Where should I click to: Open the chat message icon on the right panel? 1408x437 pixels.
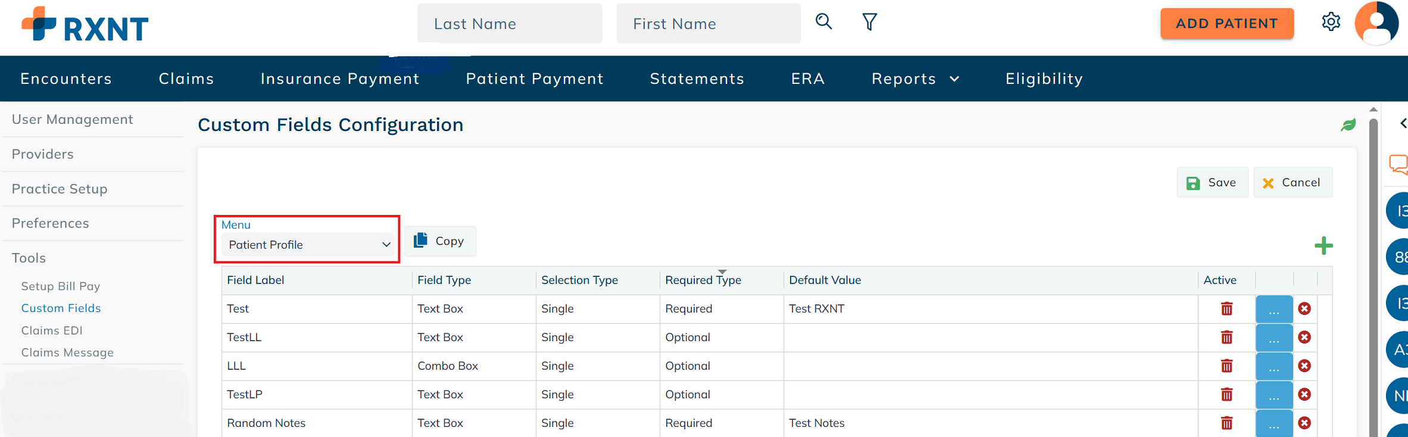tap(1398, 164)
